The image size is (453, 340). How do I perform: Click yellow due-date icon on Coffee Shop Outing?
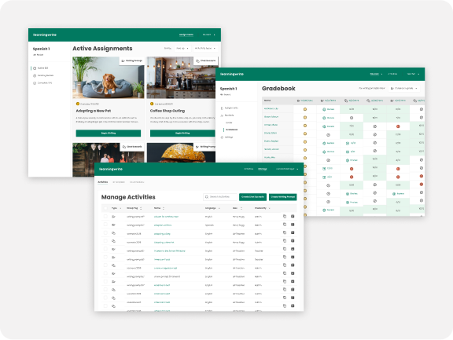(152, 104)
